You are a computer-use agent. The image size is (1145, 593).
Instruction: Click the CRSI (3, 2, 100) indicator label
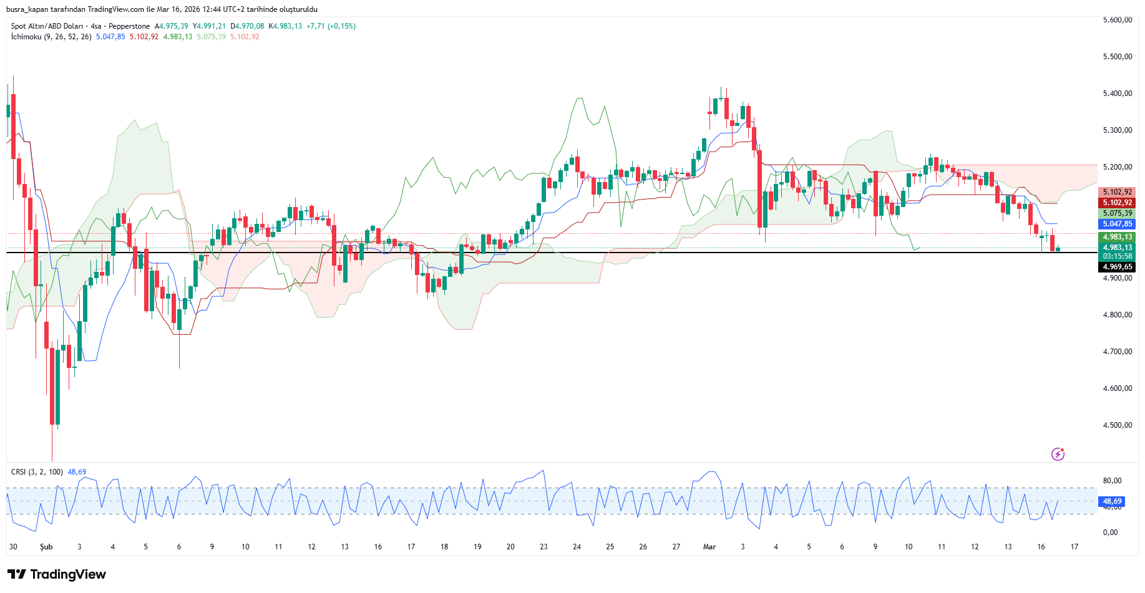[x=37, y=472]
